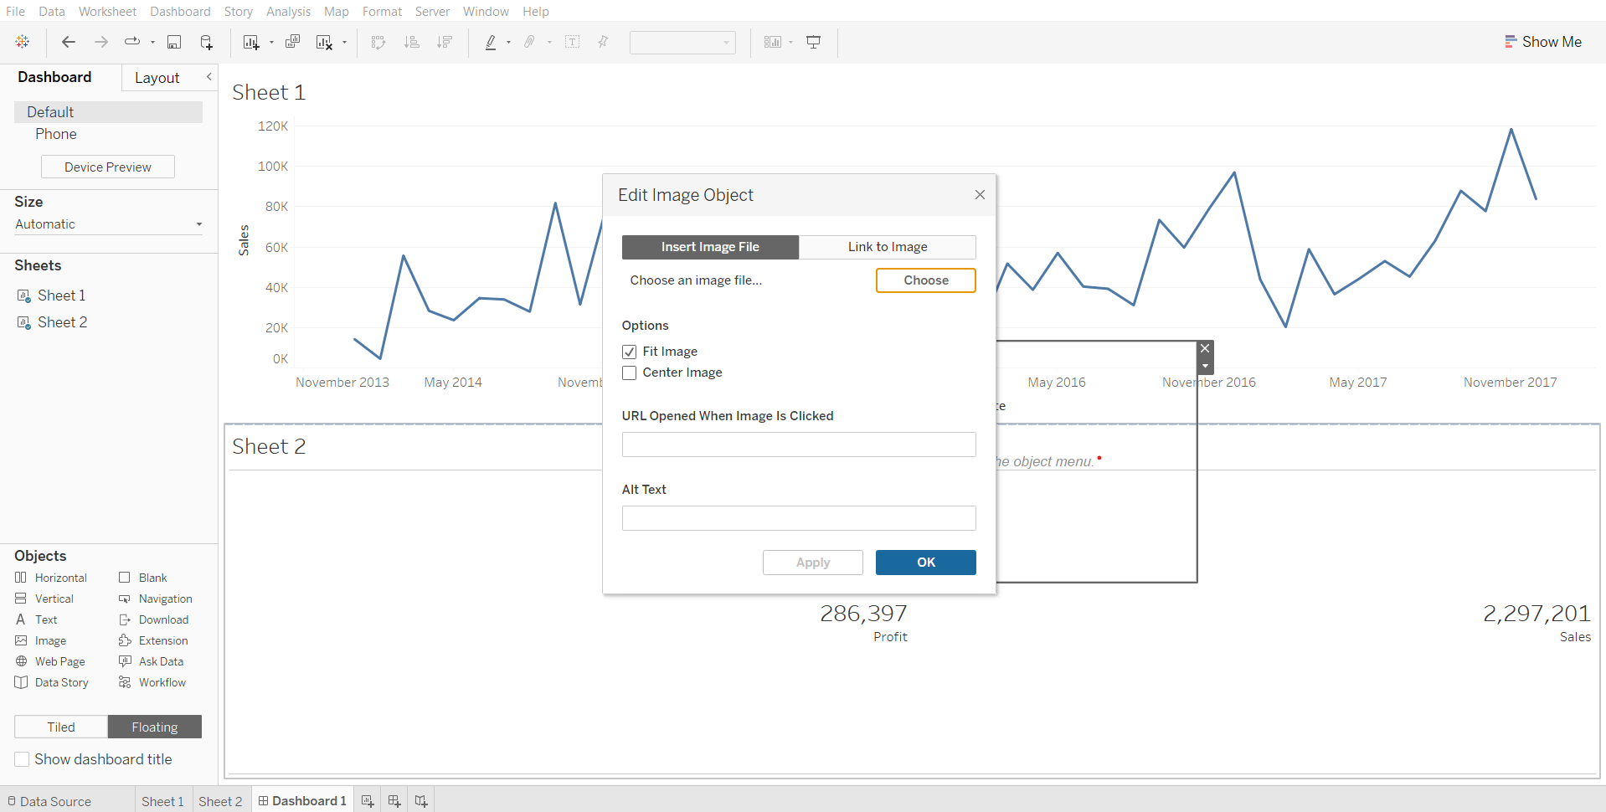Click OK in Edit Image Object dialog

pyautogui.click(x=925, y=563)
